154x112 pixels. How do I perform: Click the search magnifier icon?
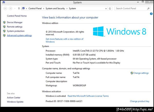tap(148, 8)
